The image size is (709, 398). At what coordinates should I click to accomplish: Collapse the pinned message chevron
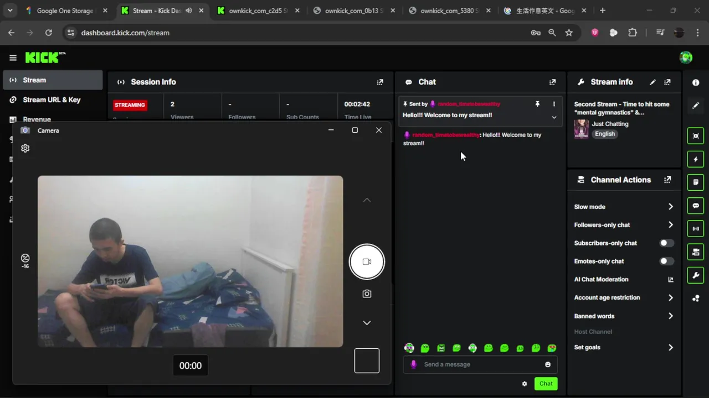click(x=554, y=117)
